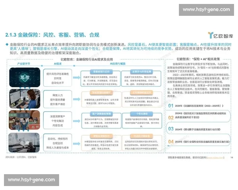Select the "保险 + AI"相关政策 panel title
The width and height of the screenshot is (238, 190).
pyautogui.click(x=198, y=59)
